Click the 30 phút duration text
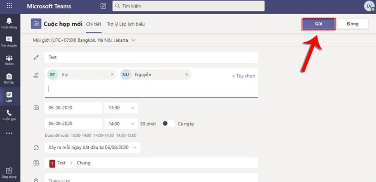 coord(148,124)
